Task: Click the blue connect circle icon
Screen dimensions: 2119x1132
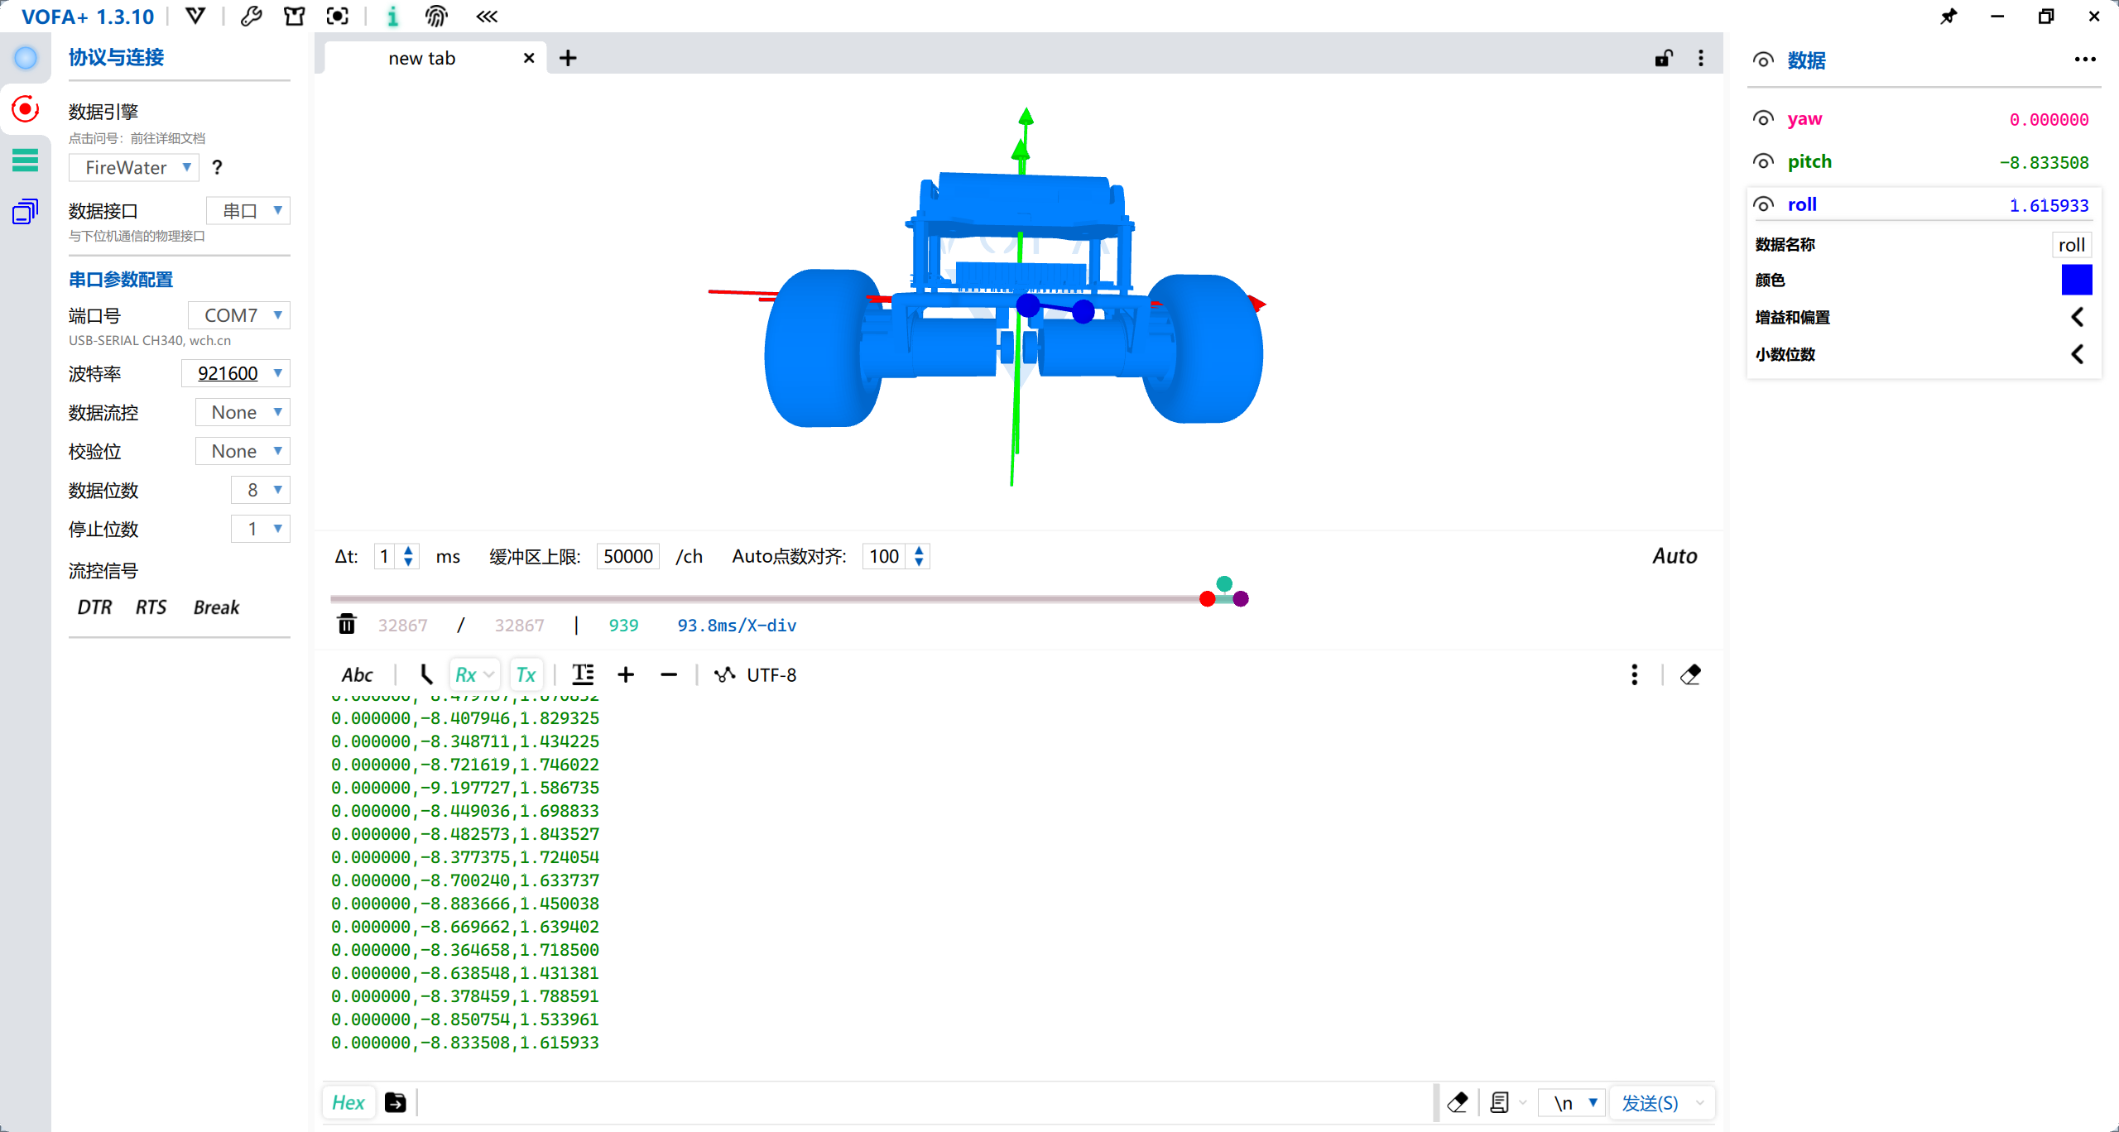Action: (26, 58)
